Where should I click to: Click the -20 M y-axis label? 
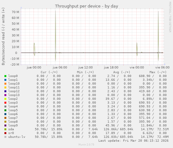(15, 64)
